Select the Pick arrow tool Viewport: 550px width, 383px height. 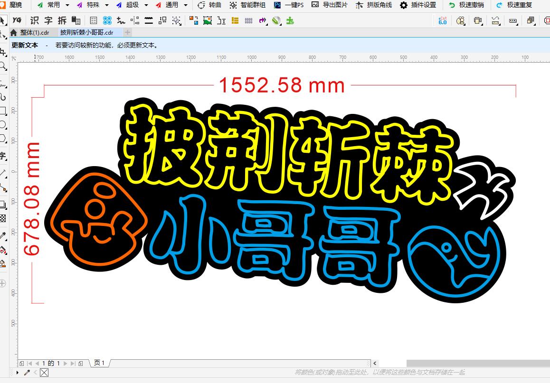(3, 21)
